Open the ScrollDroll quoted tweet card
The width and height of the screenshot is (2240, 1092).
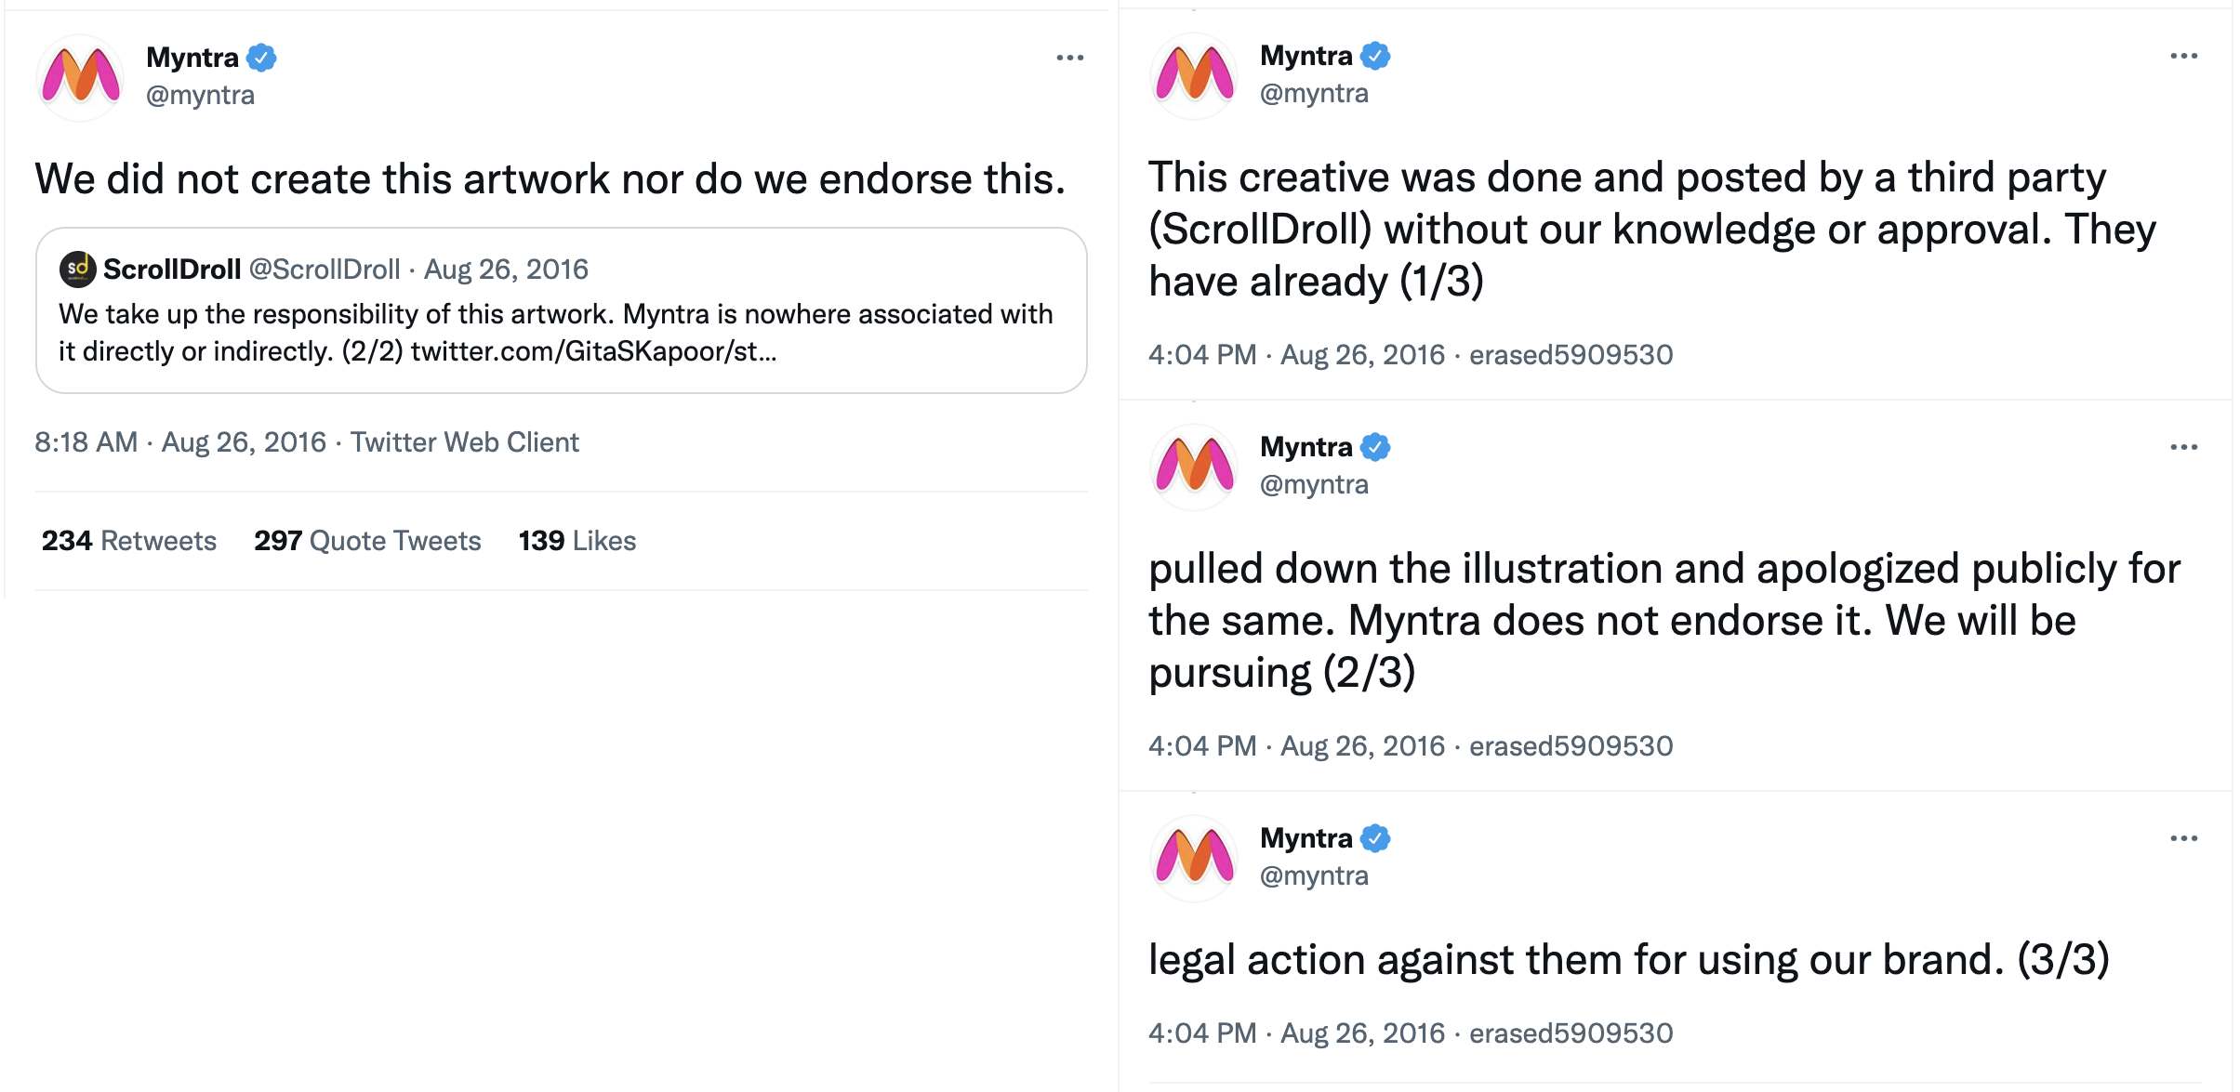837,279
